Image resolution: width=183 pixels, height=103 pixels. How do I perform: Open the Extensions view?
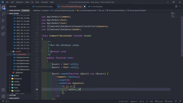pos(3,34)
